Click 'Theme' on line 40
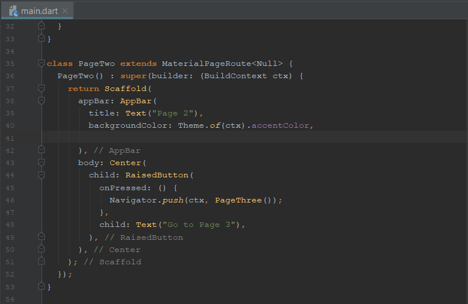Viewport: 468px width, 304px height. 191,125
